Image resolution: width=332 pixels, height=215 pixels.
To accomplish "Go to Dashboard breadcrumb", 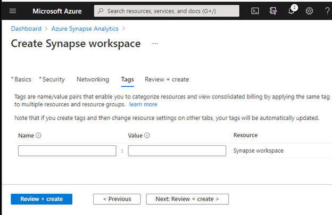I will tap(26, 29).
